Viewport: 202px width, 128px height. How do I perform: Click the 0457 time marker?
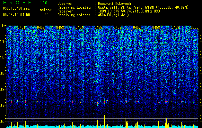point(137,28)
